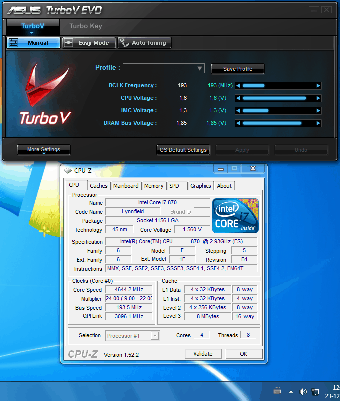
Task: Adjust the BCLK Frequency slider
Action: (278, 86)
